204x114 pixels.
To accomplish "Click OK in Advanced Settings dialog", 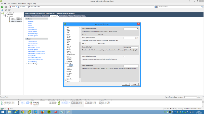I will [x=126, y=84].
